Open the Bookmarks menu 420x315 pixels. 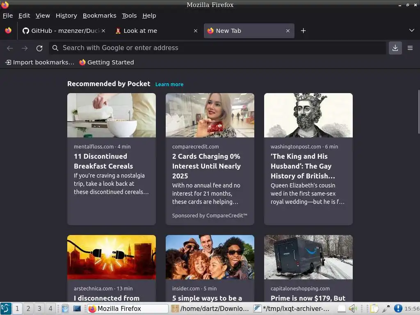coord(99,16)
